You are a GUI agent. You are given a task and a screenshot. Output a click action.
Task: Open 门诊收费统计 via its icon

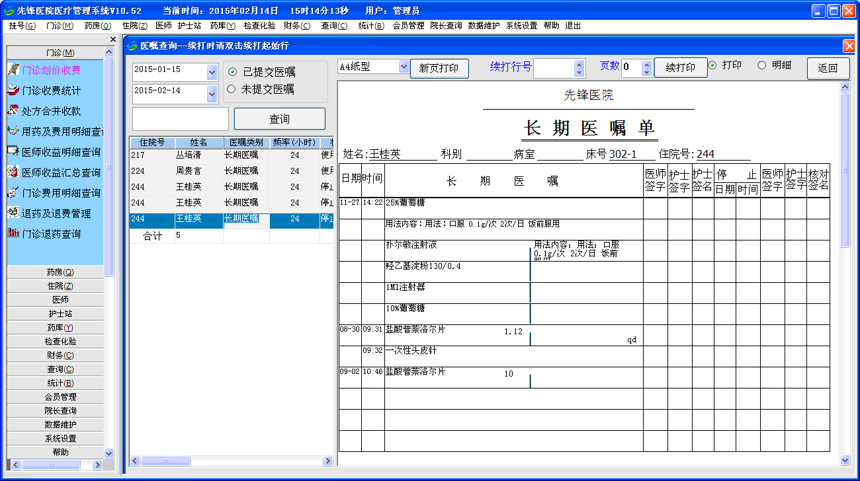tap(13, 90)
